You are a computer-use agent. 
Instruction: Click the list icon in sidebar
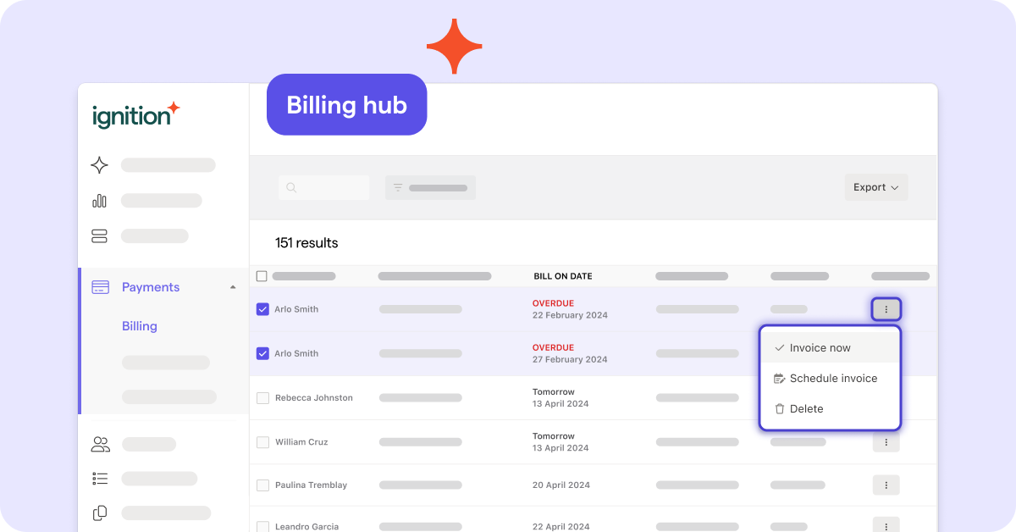[100, 479]
